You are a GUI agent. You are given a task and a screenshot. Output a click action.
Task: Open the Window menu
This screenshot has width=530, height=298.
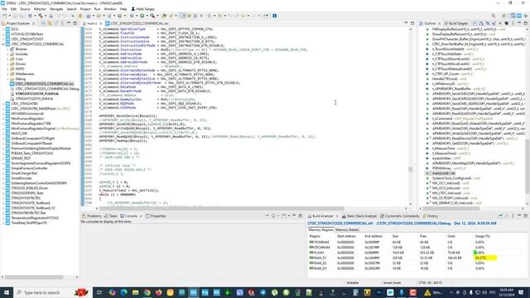[110, 9]
